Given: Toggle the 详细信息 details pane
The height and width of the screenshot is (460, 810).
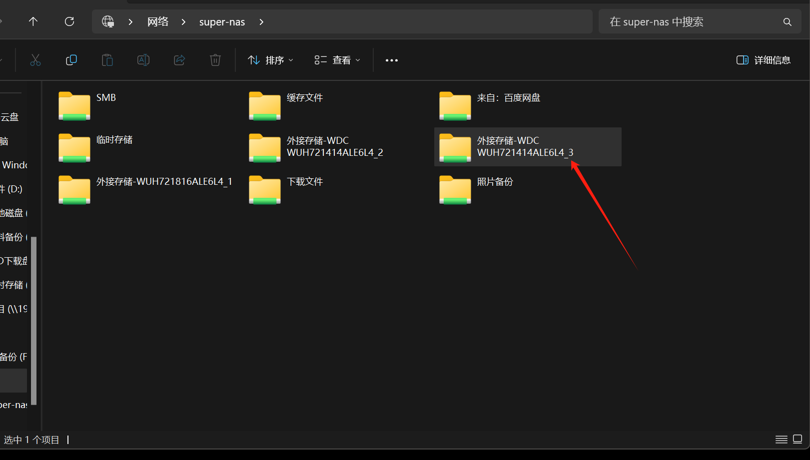Looking at the screenshot, I should click(764, 60).
